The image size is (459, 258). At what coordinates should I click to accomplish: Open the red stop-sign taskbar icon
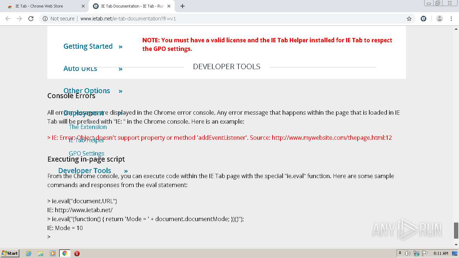pos(77,253)
